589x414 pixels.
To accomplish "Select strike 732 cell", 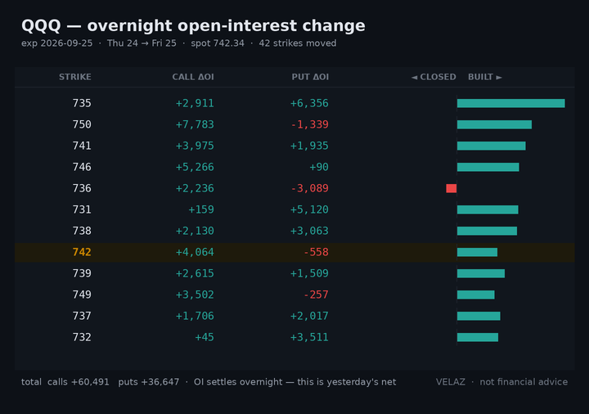I will pyautogui.click(x=82, y=337).
